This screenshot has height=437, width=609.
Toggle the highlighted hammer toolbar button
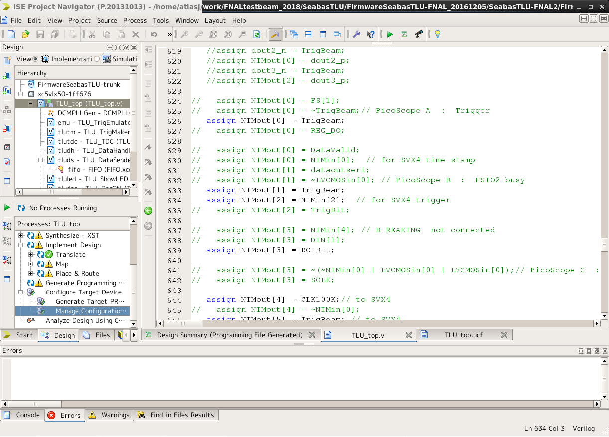coord(274,34)
